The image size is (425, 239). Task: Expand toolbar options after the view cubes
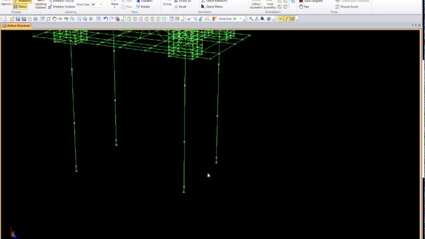[x=182, y=19]
